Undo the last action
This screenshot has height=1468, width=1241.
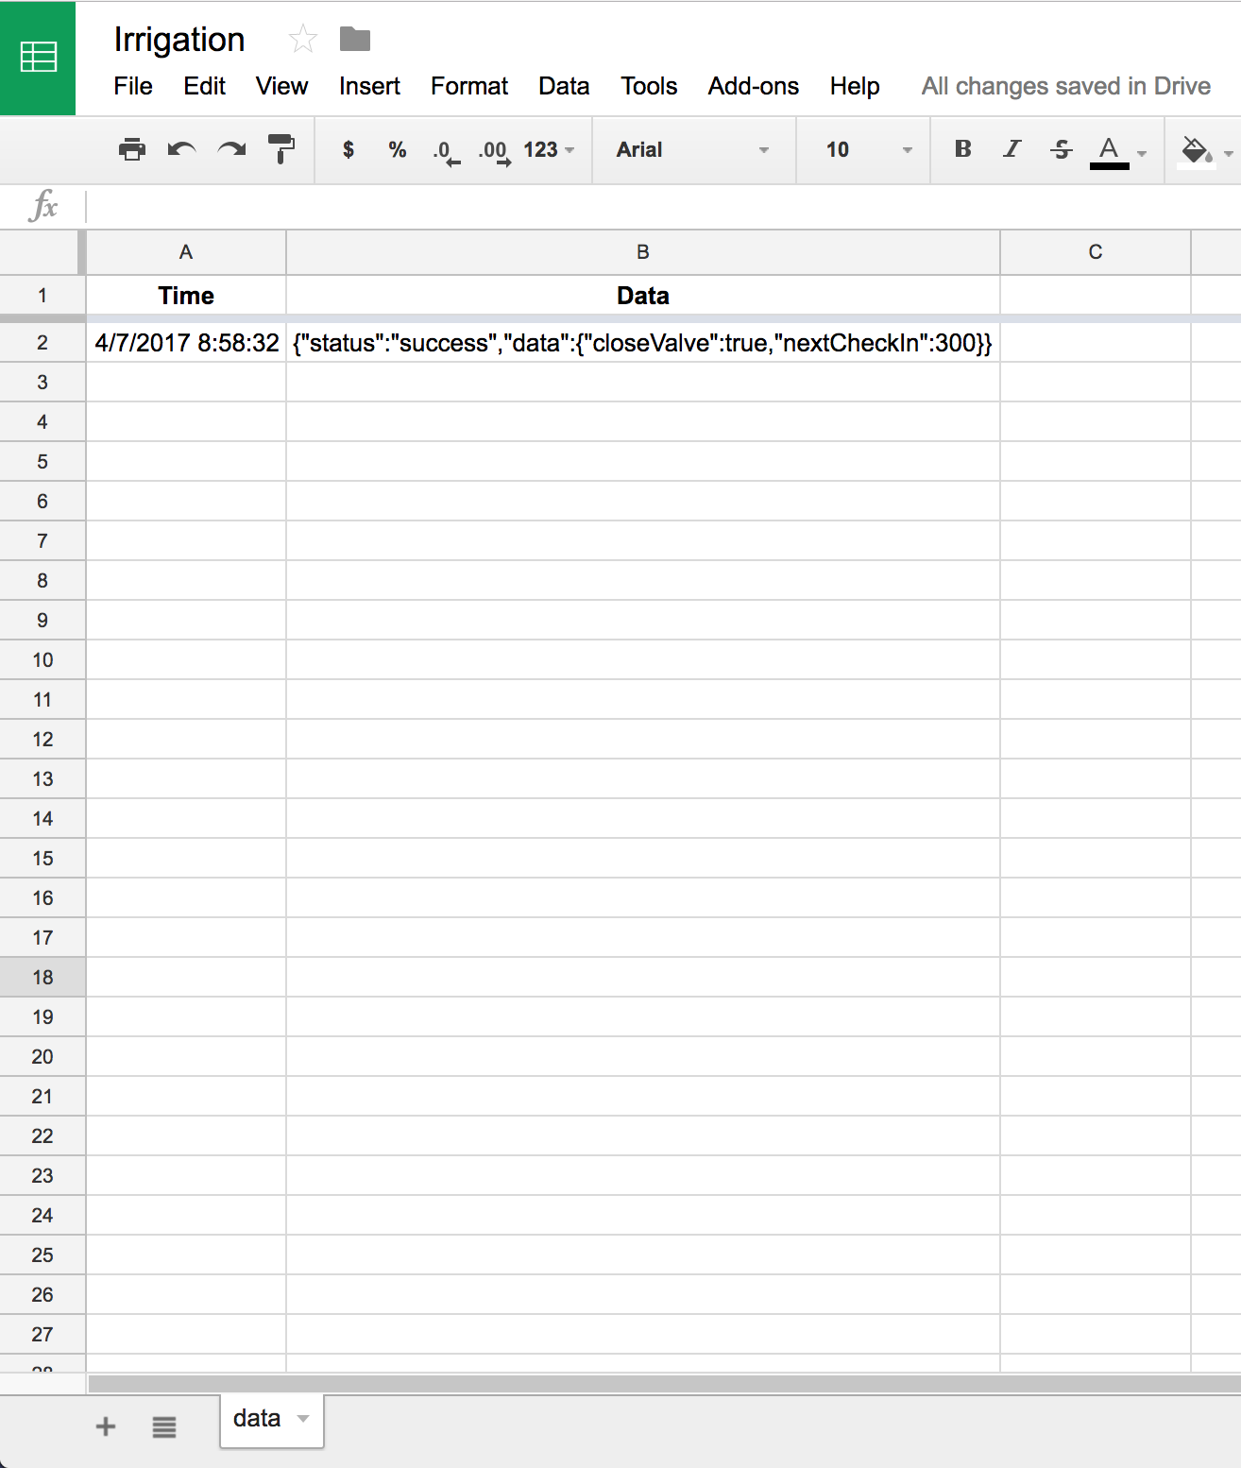click(x=181, y=149)
